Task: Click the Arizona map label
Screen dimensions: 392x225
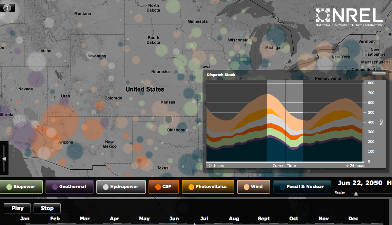Action: [x=65, y=142]
